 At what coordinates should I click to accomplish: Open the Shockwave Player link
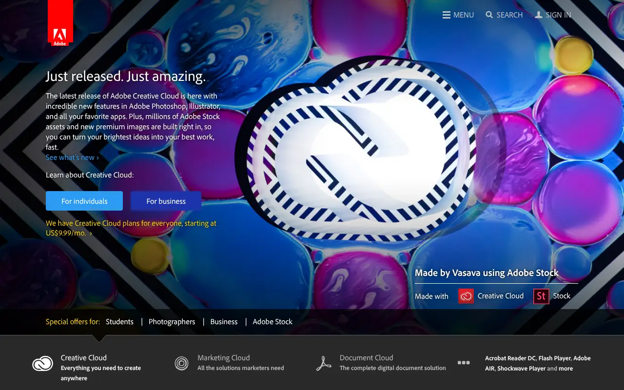[521, 369]
